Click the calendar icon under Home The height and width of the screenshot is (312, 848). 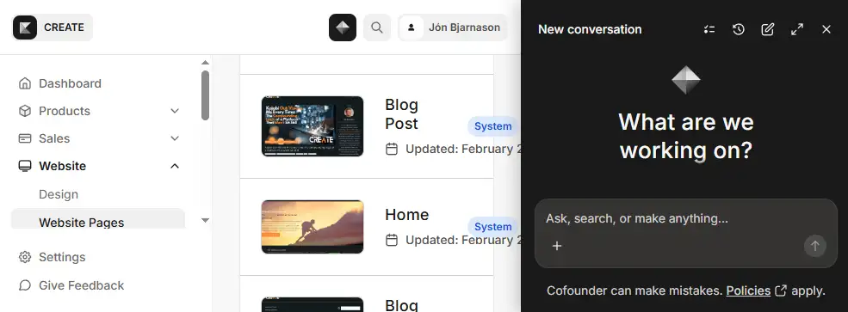tap(392, 240)
